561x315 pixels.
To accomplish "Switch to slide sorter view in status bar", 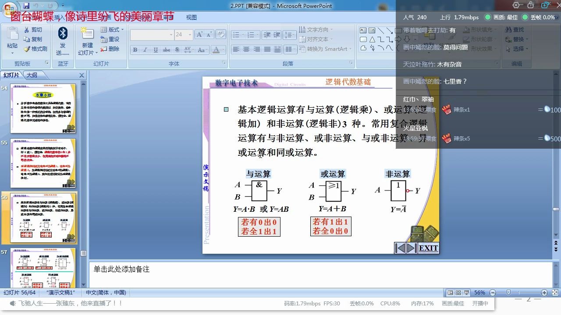I will pyautogui.click(x=458, y=293).
